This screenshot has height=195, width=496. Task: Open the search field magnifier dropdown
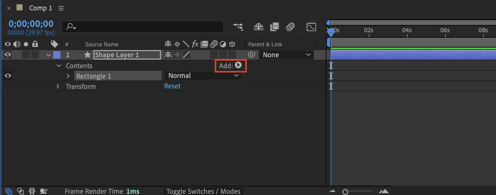click(71, 27)
